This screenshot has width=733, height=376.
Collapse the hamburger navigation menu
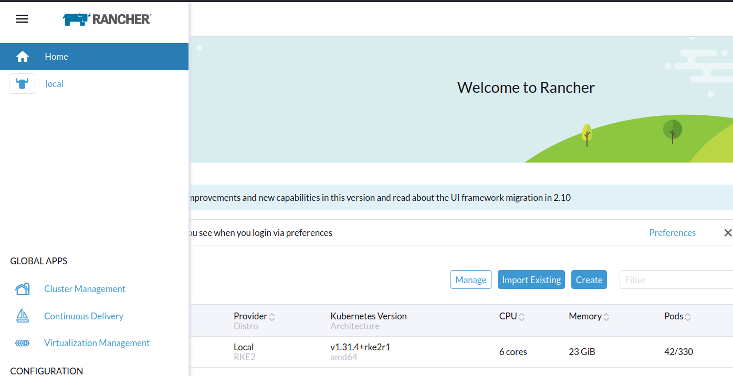click(22, 19)
